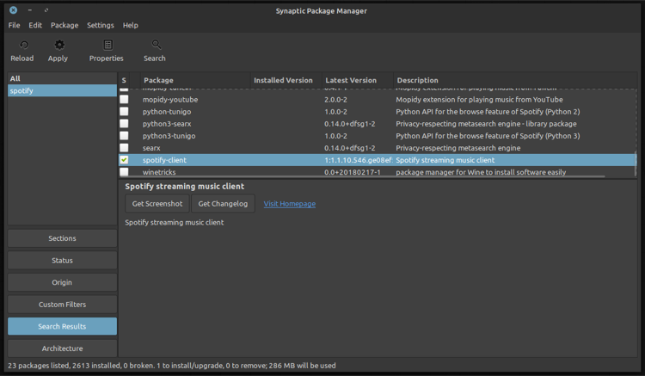645x376 pixels.
Task: Open the Help menu
Action: pyautogui.click(x=131, y=25)
